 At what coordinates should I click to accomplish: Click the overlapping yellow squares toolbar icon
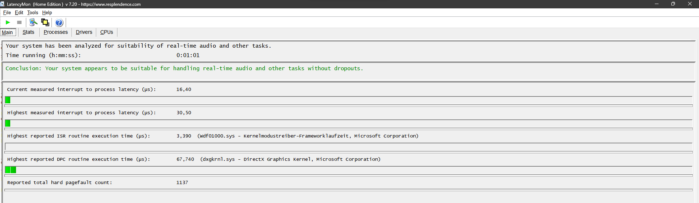coord(45,23)
